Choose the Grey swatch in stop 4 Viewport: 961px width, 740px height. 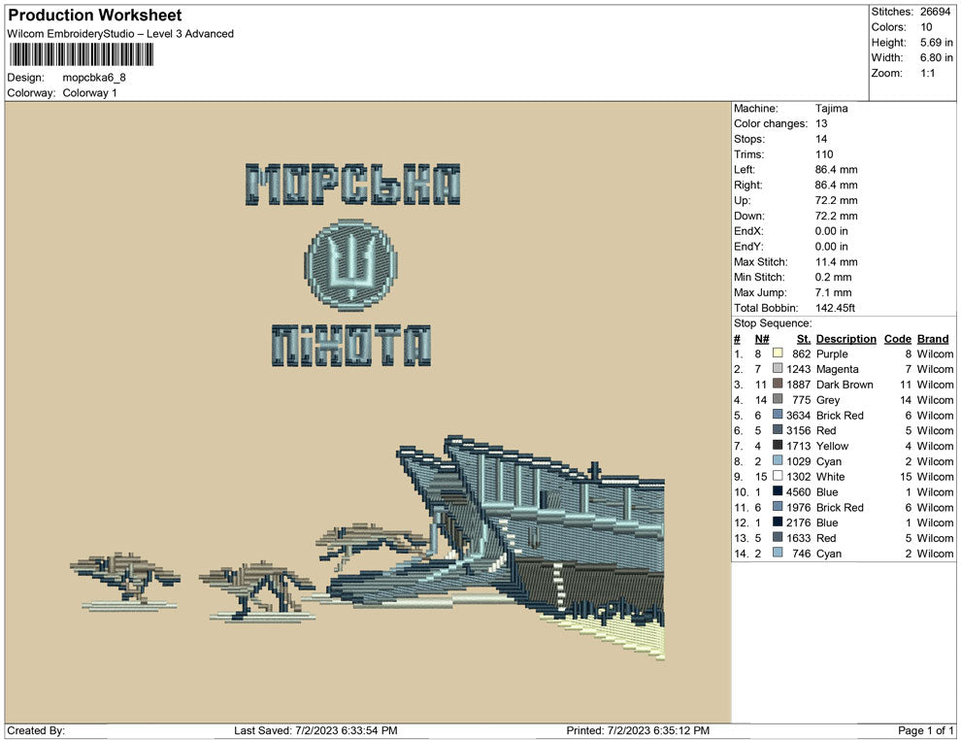coord(778,400)
